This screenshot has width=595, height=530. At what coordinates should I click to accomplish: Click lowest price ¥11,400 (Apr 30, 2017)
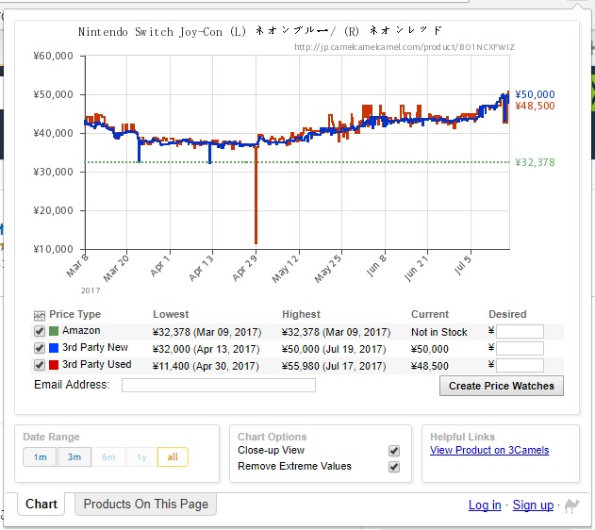[206, 366]
